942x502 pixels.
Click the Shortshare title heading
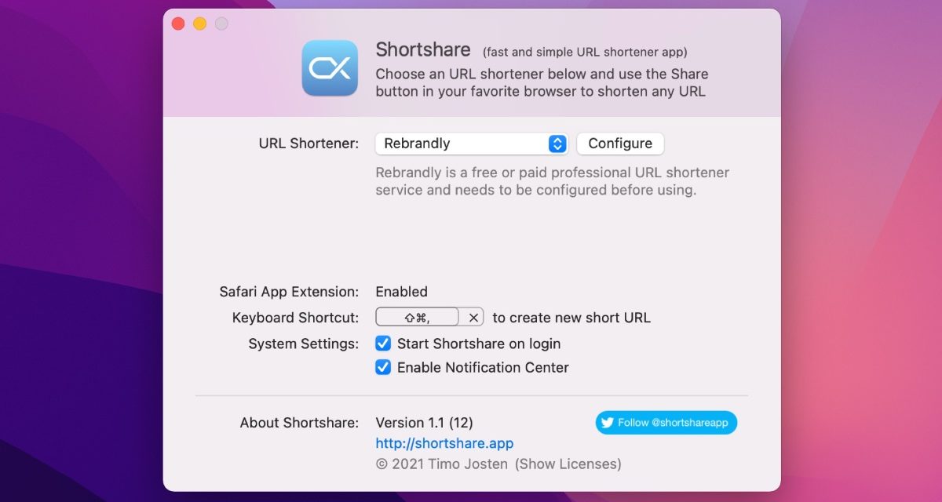pyautogui.click(x=423, y=50)
